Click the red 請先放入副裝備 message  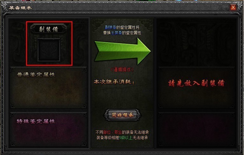(x=196, y=83)
